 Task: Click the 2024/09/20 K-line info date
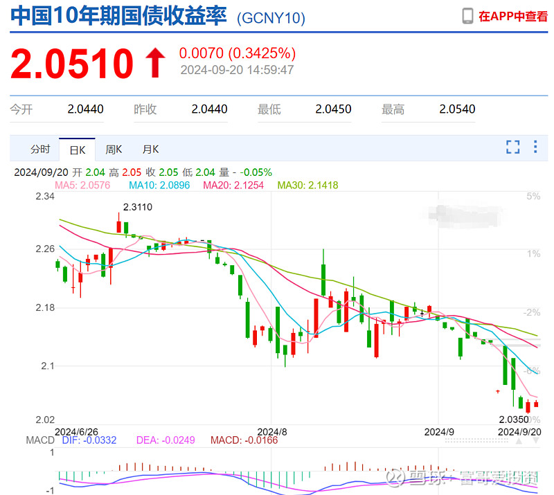41,172
